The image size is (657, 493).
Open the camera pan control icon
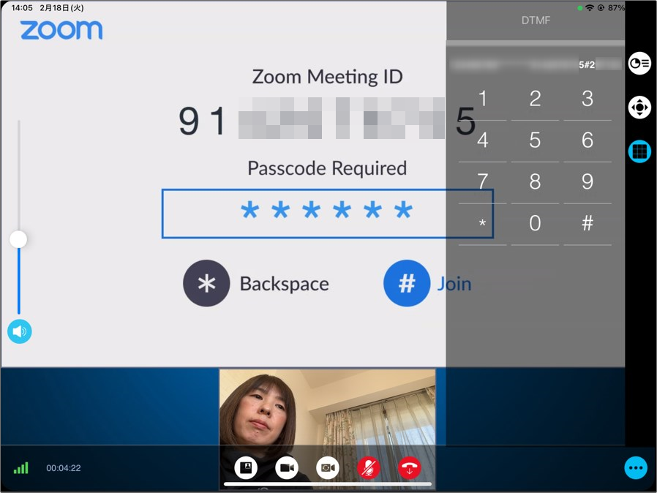click(639, 108)
